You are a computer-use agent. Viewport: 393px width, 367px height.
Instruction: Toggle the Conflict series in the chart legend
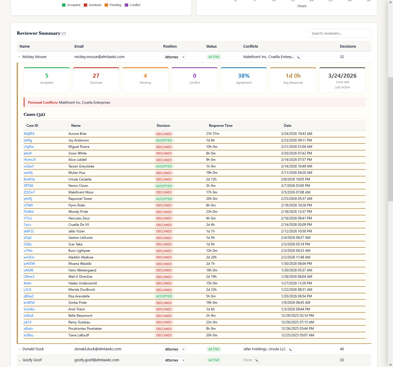coord(132,5)
